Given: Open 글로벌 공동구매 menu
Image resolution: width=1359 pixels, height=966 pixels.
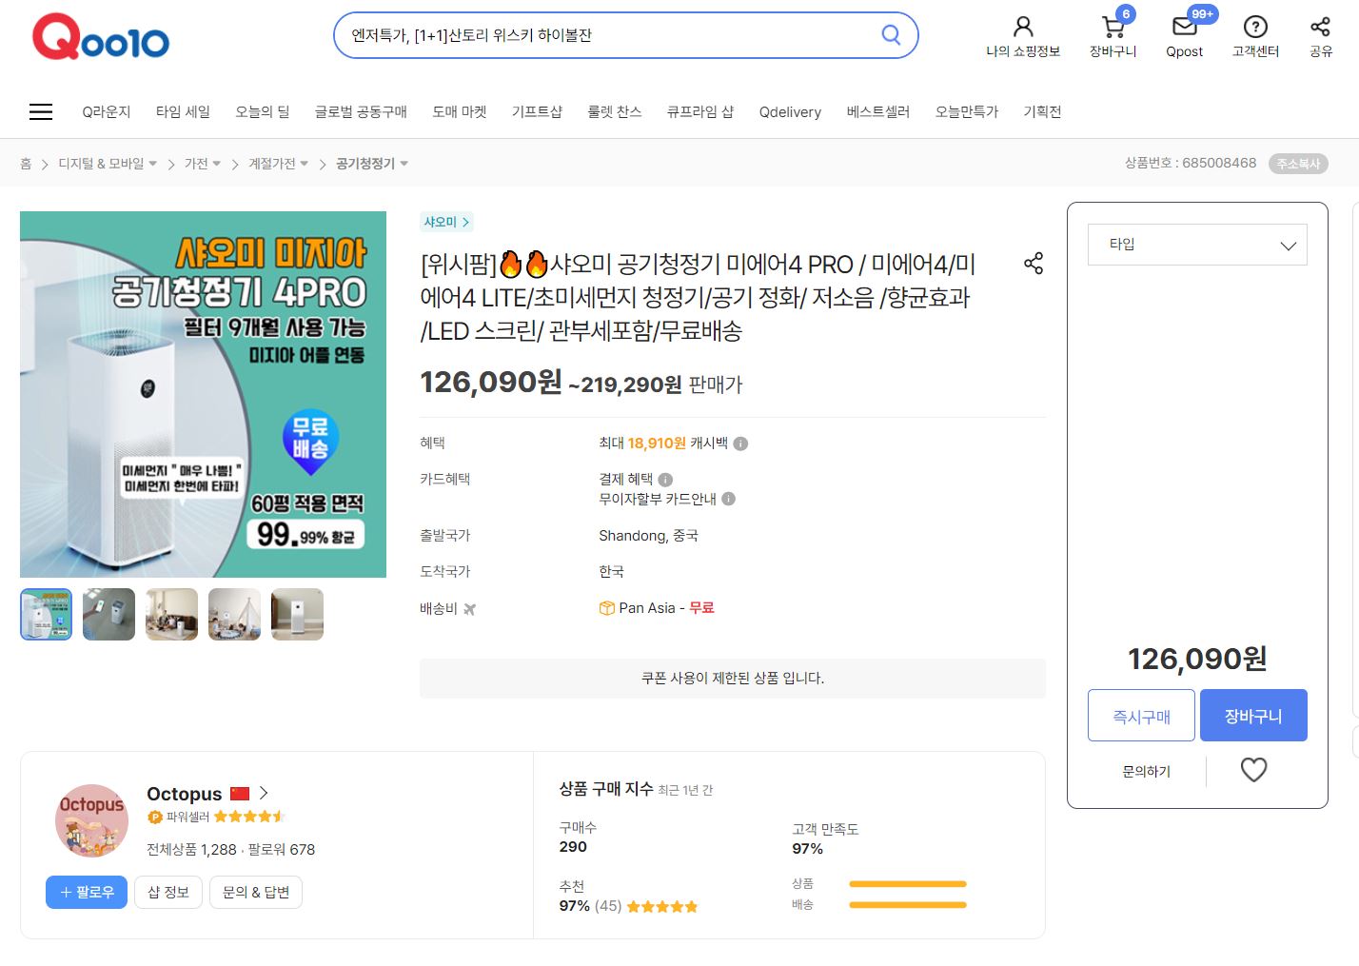Looking at the screenshot, I should (361, 111).
